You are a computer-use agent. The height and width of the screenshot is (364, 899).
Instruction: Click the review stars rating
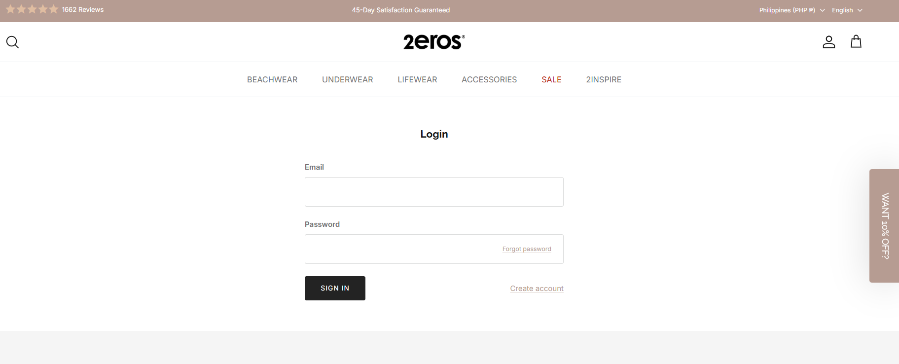click(32, 9)
